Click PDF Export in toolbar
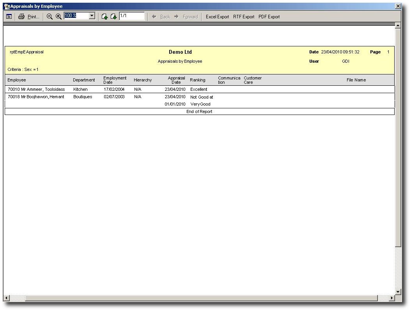411x311 pixels. [x=269, y=17]
